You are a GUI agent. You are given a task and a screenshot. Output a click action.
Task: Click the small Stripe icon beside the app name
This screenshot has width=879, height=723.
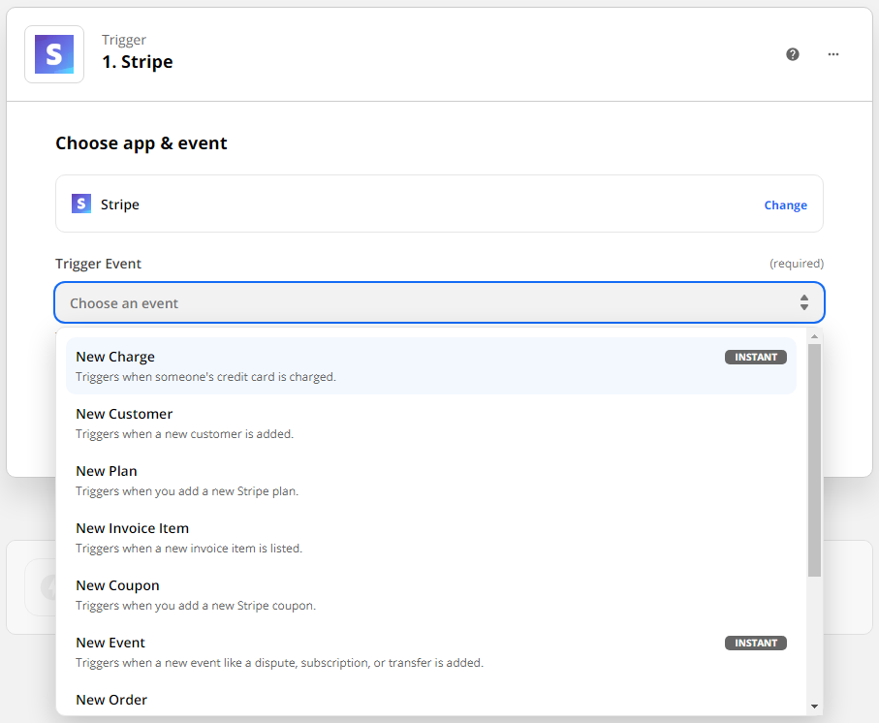pyautogui.click(x=81, y=204)
